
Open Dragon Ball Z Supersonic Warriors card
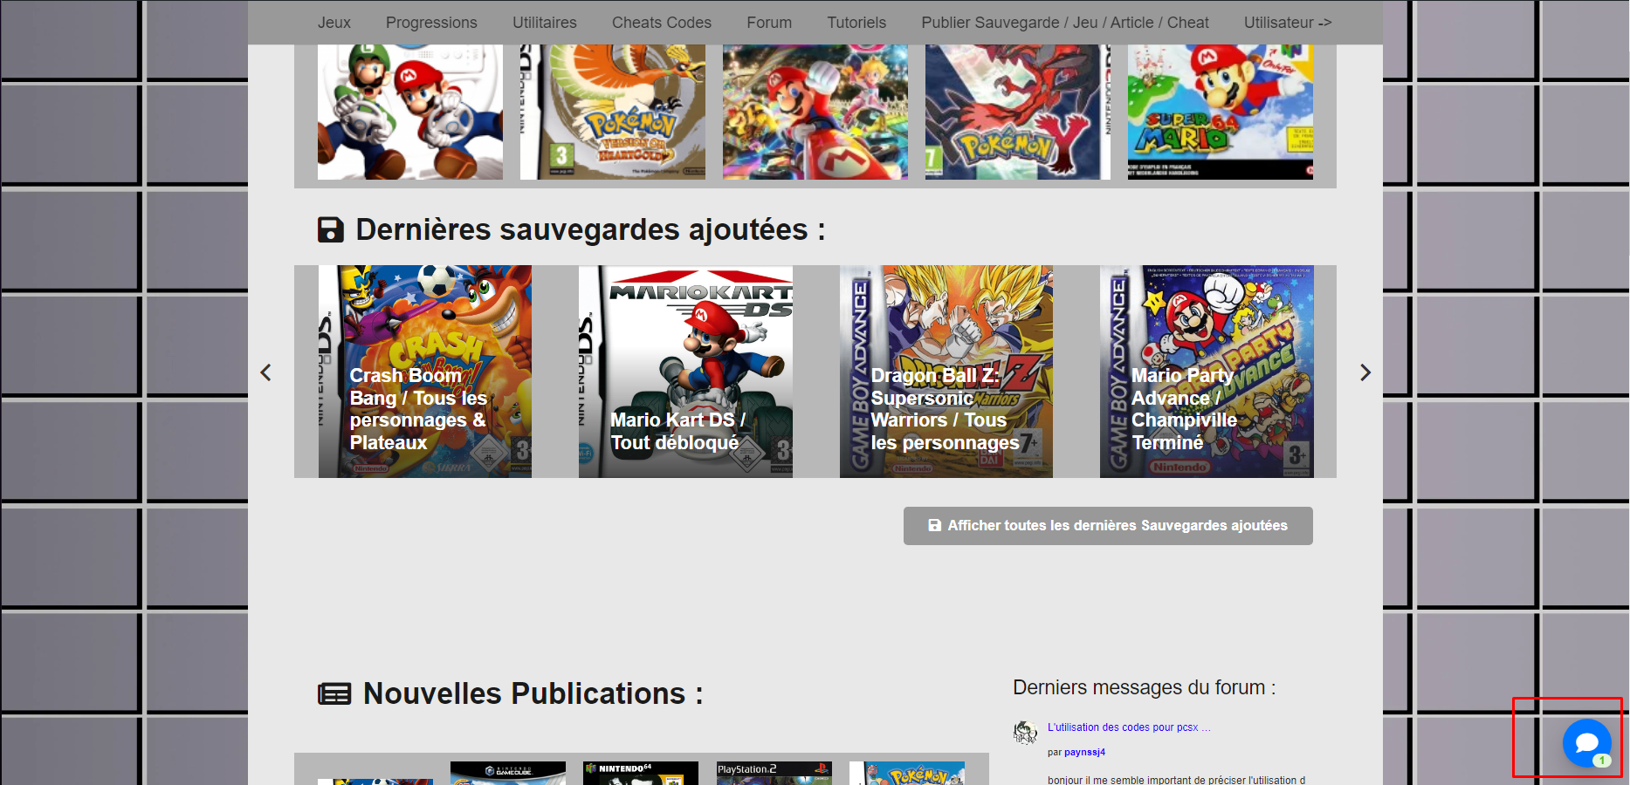[946, 372]
